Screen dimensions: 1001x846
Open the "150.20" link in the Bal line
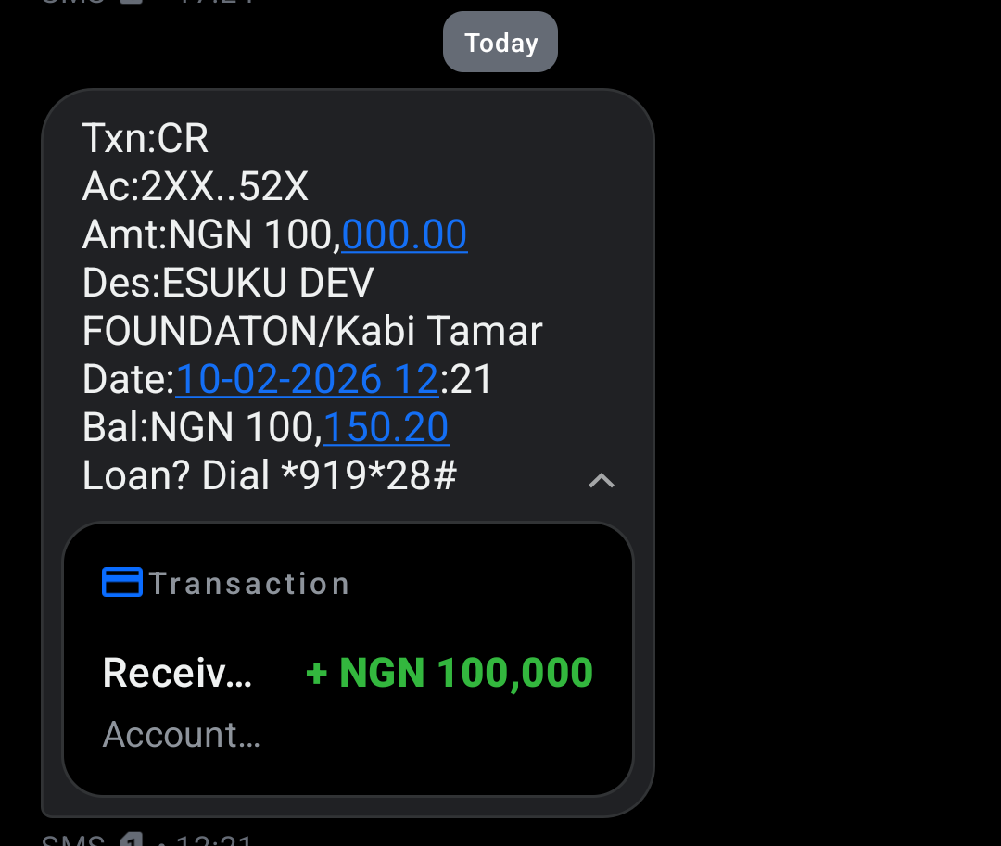click(386, 428)
